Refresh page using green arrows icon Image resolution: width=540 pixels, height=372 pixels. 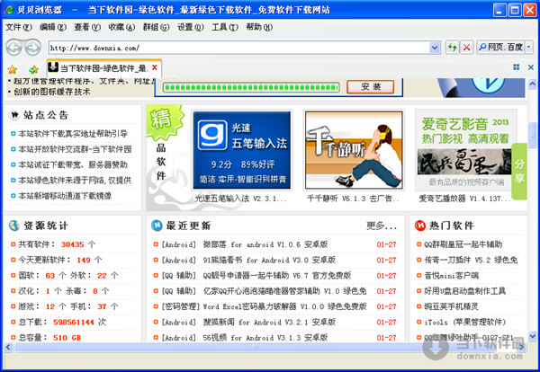point(452,47)
